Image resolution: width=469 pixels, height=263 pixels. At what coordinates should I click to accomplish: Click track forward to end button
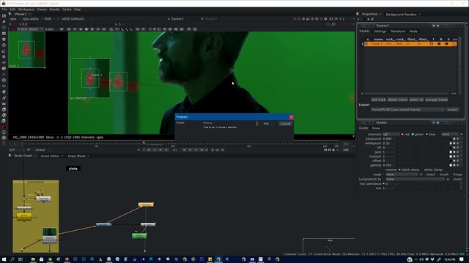pos(104,29)
